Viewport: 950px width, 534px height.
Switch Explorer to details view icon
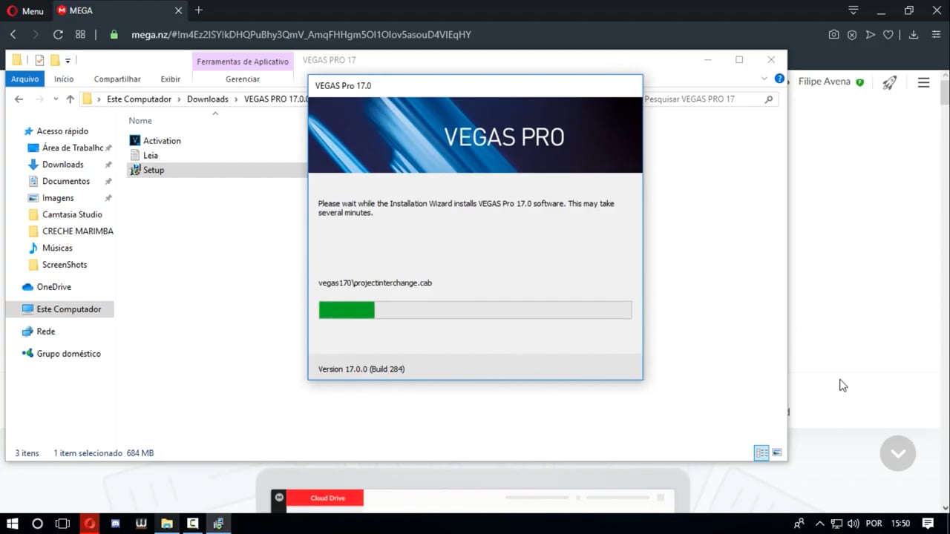pyautogui.click(x=761, y=452)
